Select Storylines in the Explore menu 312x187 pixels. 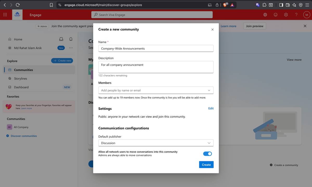21,79
